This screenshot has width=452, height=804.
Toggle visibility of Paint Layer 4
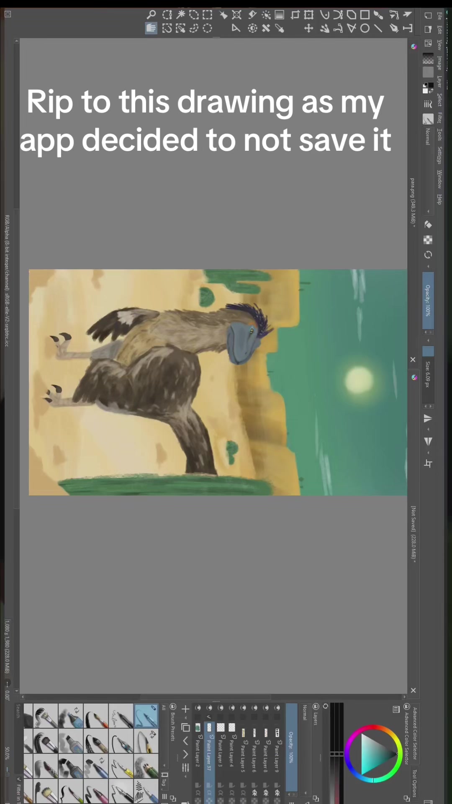[232, 708]
